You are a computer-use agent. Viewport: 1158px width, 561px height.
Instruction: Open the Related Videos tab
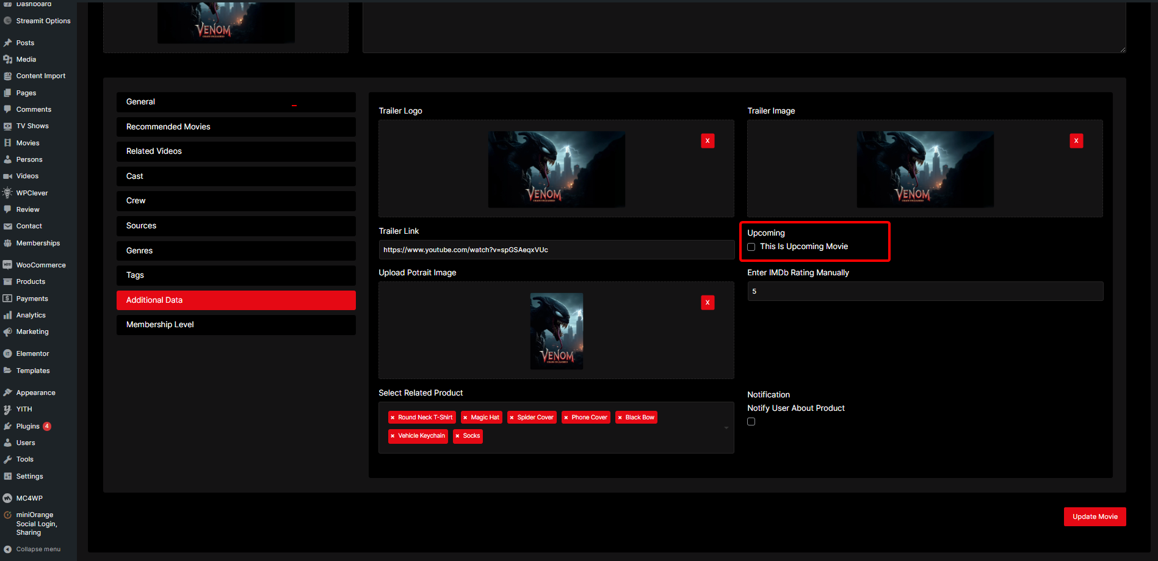click(236, 151)
